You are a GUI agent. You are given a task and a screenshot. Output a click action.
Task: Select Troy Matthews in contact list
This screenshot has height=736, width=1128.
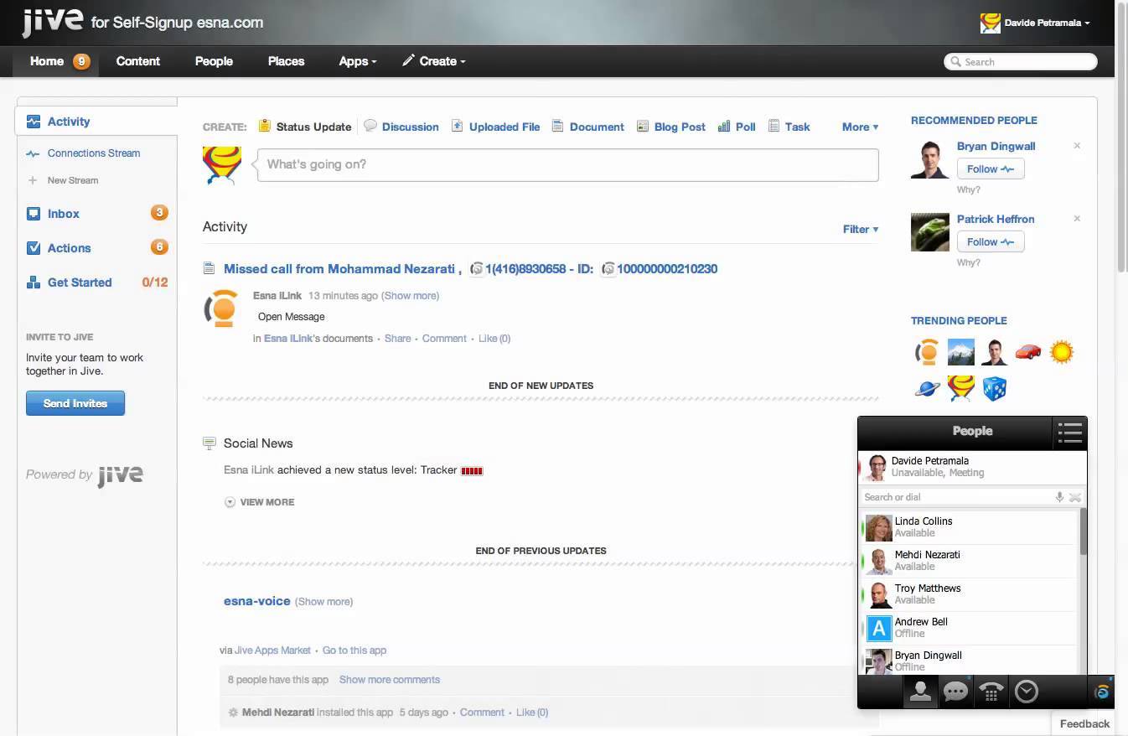[x=969, y=594]
